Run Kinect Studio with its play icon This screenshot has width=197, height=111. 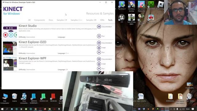click(x=99, y=36)
